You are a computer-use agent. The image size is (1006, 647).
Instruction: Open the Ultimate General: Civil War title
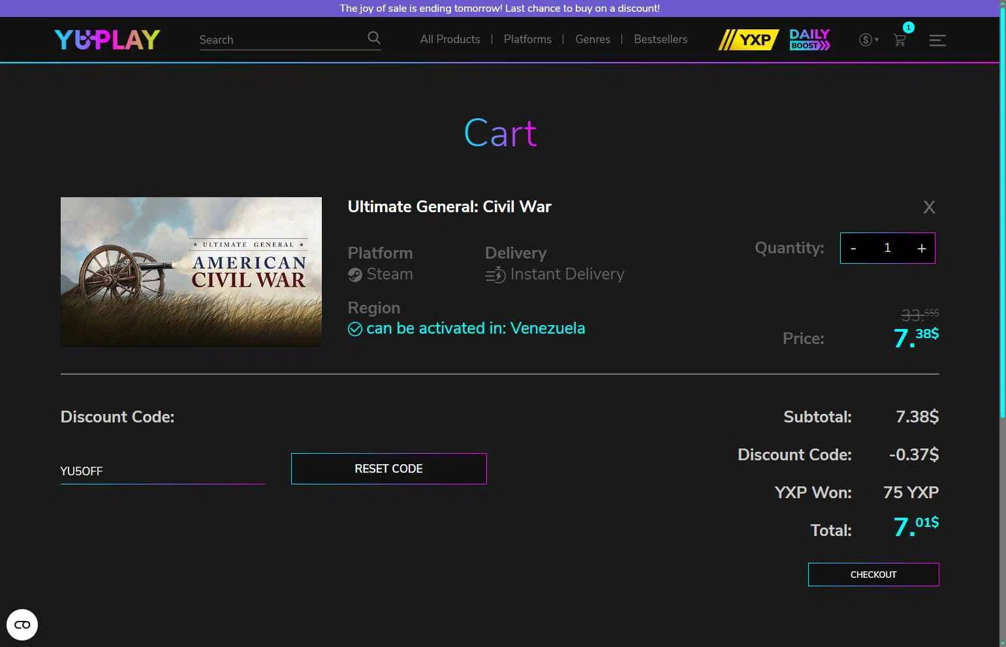(x=450, y=207)
